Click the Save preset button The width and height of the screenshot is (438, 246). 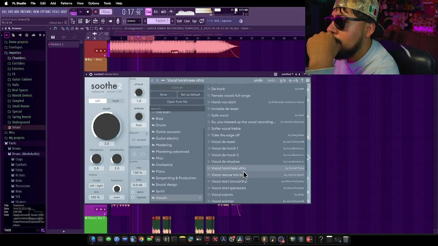[x=164, y=95]
